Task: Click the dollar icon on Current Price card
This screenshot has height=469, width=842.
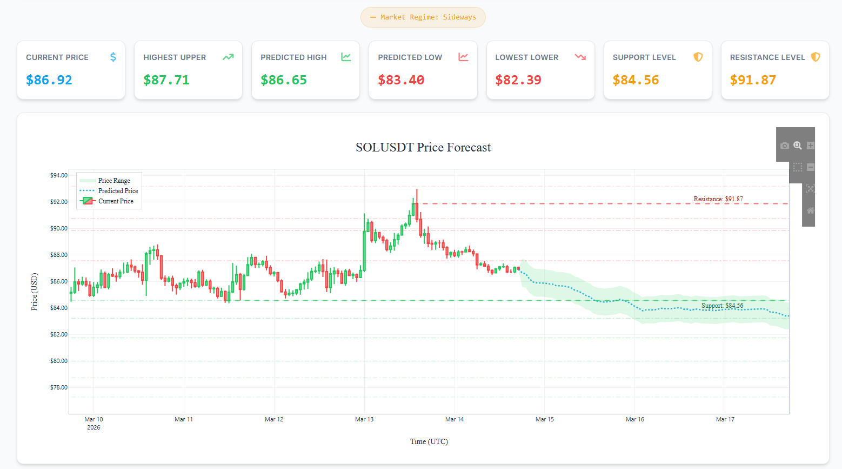Action: (x=113, y=56)
